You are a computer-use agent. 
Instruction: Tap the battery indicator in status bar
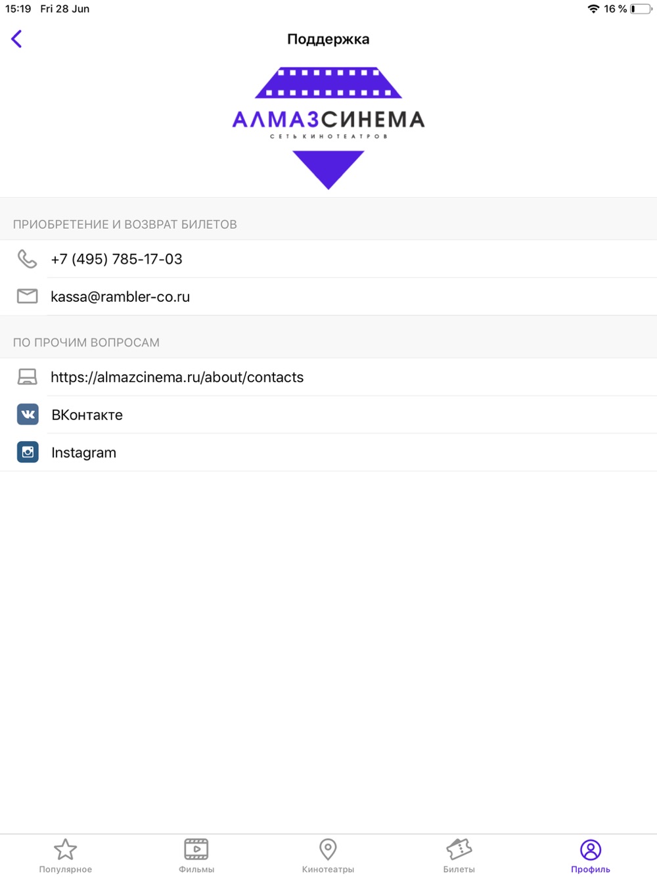(641, 9)
